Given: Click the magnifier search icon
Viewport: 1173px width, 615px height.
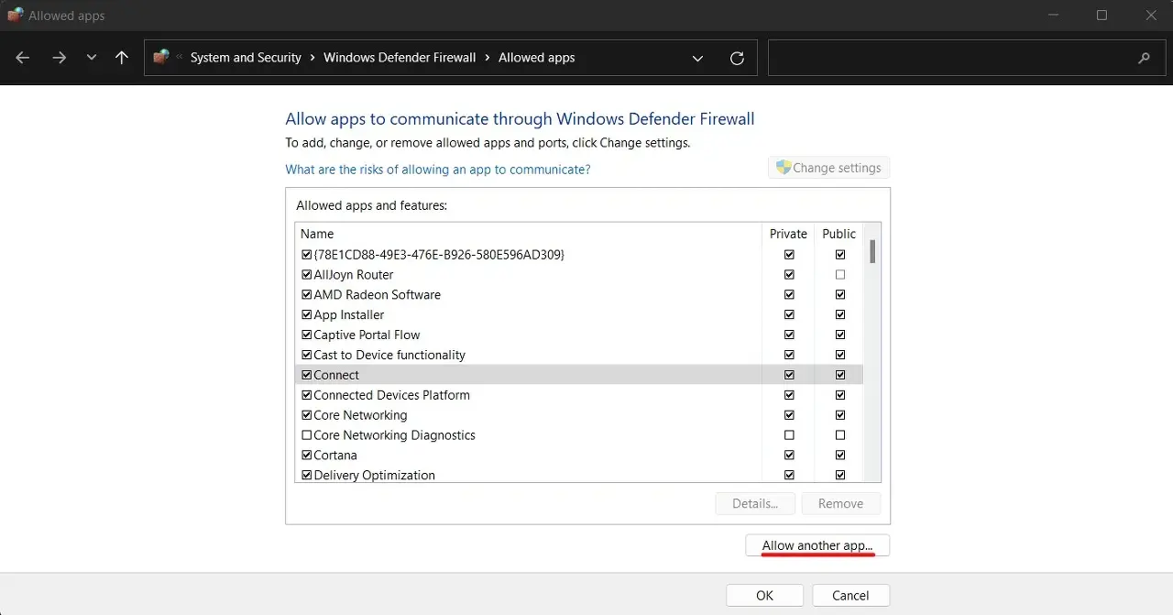Looking at the screenshot, I should tap(1144, 58).
